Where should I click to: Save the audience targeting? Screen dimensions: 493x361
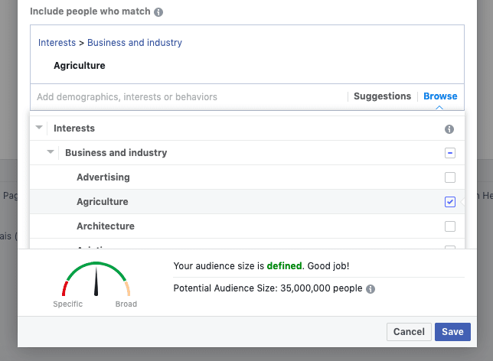452,332
